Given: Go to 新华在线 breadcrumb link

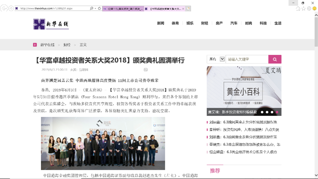Looking at the screenshot, I should tap(47, 45).
